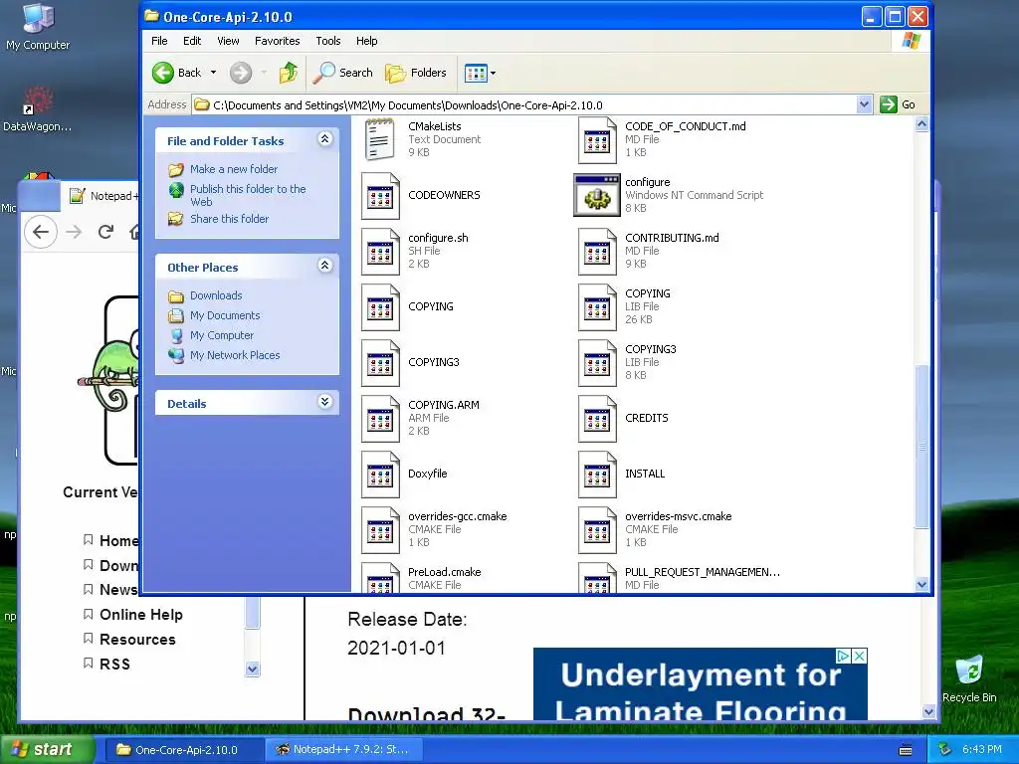This screenshot has width=1019, height=764.
Task: Collapse the File and Folder Tasks panel
Action: pyautogui.click(x=325, y=139)
